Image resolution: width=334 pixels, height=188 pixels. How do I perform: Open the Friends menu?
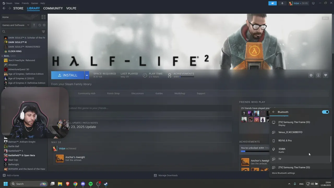point(25,3)
